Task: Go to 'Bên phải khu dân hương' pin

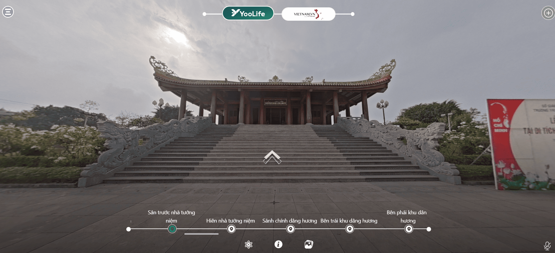Action: coord(409,229)
